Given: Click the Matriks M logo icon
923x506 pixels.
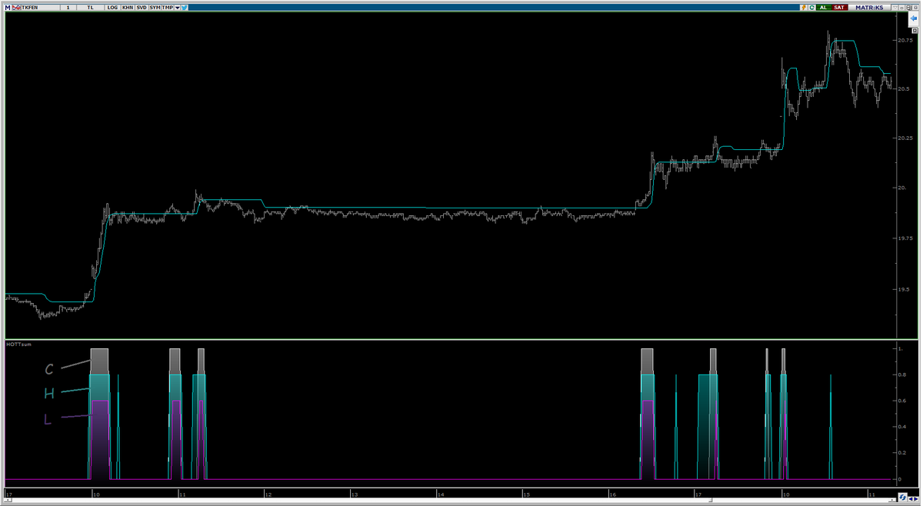Looking at the screenshot, I should click(8, 8).
